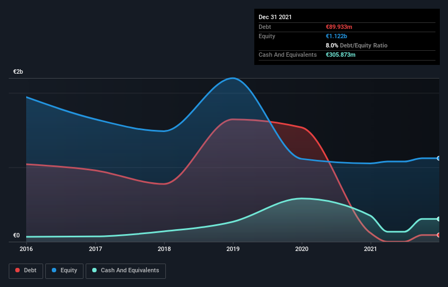Click the 2016 x-axis label
Screen dimensions: 448x287
[26, 249]
